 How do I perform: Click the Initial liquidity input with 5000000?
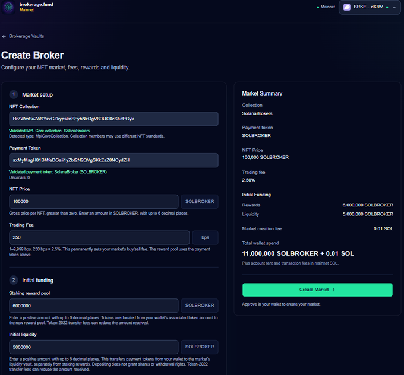click(93, 347)
